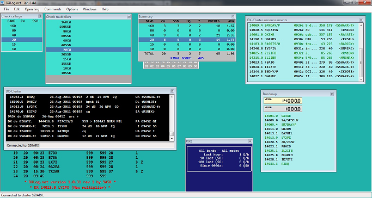This screenshot has height=198, width=372.
Task: Select highlighted 20CW in Check multipliers
Action: pos(88,49)
